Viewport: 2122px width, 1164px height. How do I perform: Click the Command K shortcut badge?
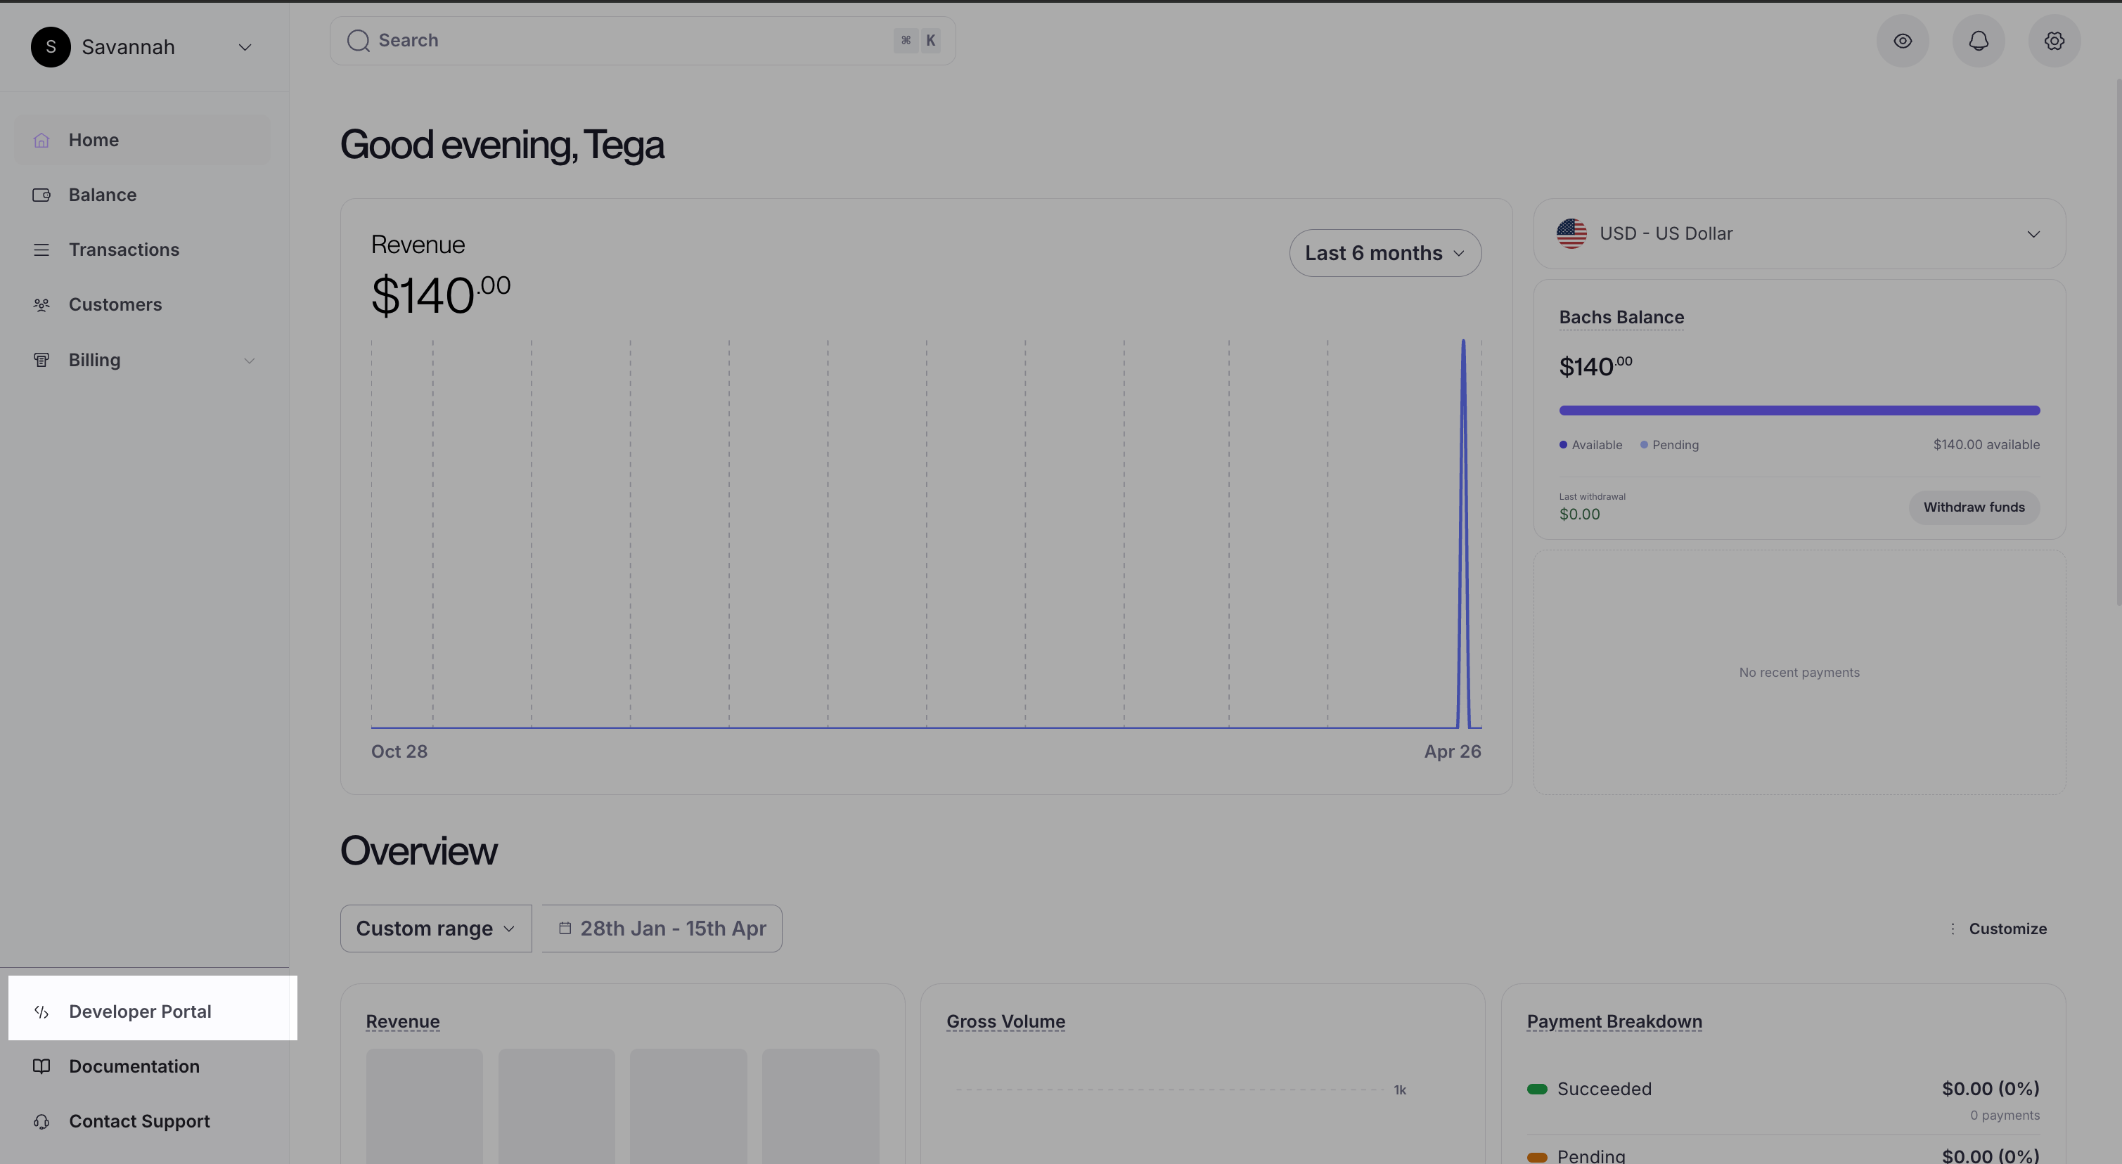click(918, 40)
